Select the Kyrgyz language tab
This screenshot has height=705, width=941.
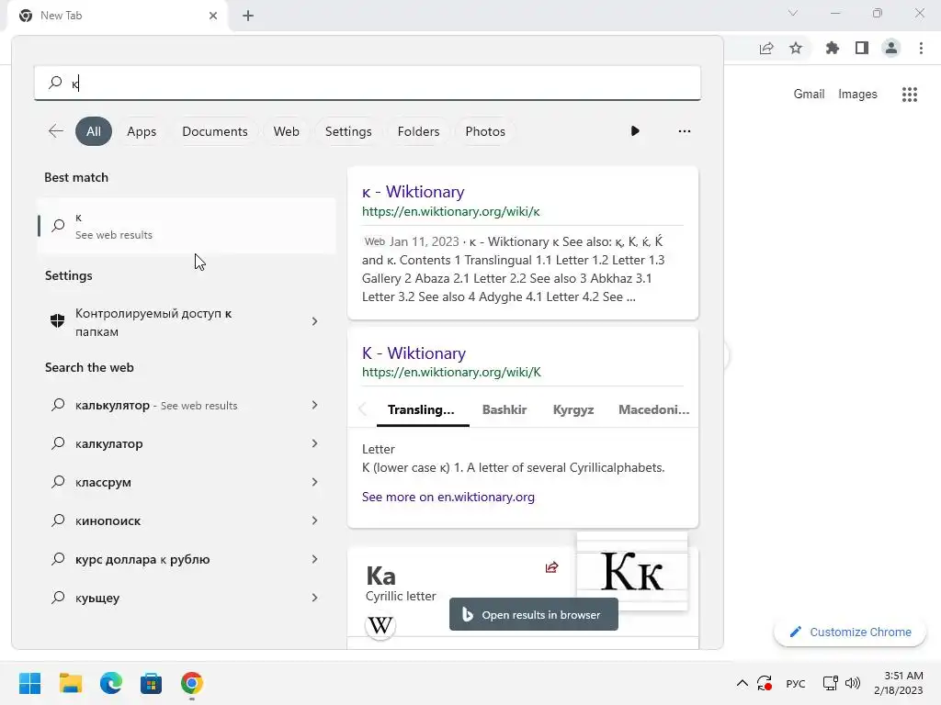click(573, 410)
